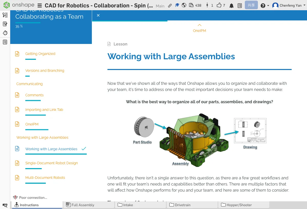Close the lesson panel with the X

tap(98, 16)
